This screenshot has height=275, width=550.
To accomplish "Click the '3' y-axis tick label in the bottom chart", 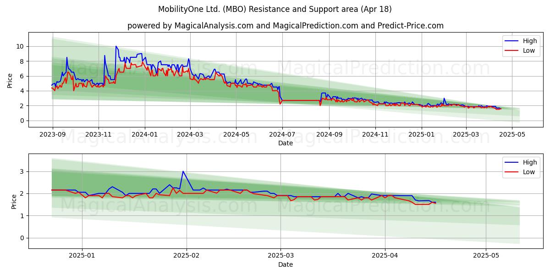I will tap(22, 171).
